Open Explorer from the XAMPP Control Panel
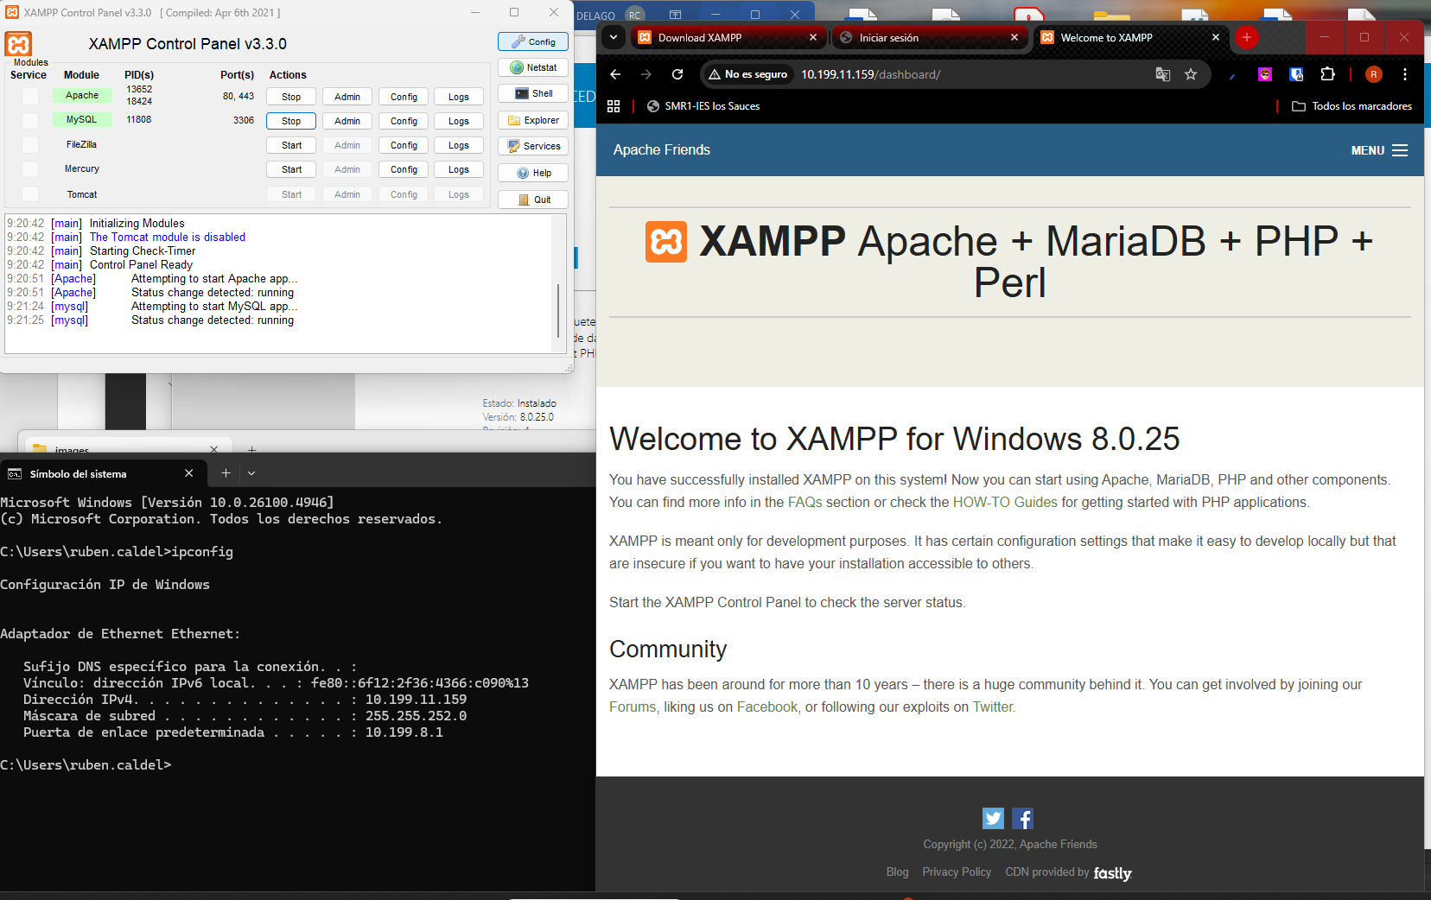Screen dimensions: 1431x900 [x=533, y=120]
